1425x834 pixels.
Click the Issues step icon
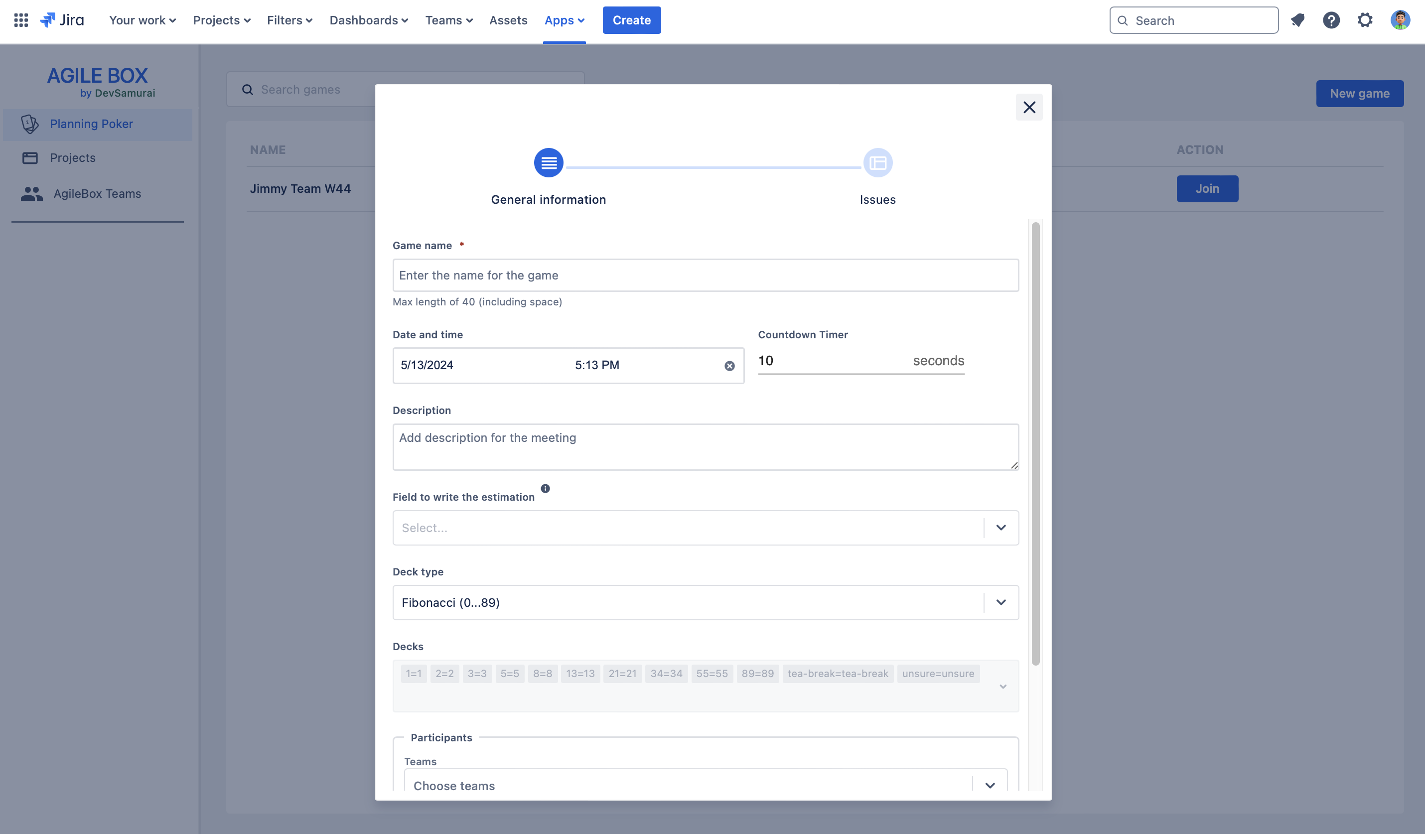[877, 163]
